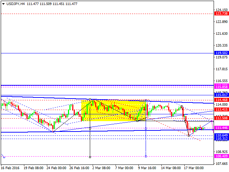Select the 9 Mar 16:00 time label
Screen dimensions: 229x172
click(147, 168)
